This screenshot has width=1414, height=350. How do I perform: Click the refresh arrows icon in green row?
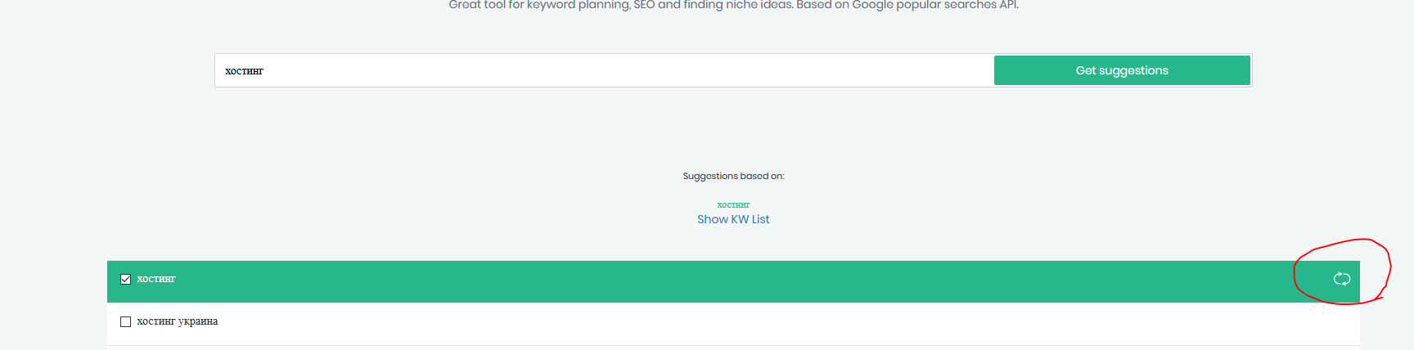[x=1341, y=279]
